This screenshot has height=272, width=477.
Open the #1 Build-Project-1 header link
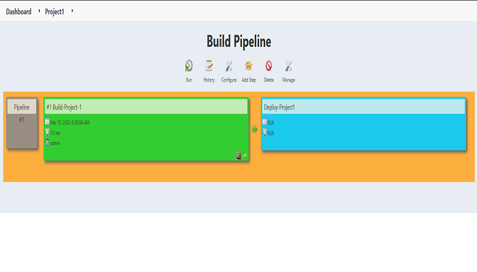tap(64, 107)
